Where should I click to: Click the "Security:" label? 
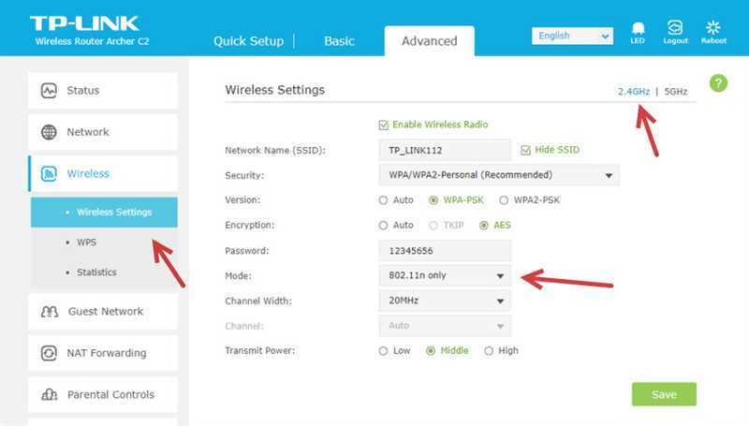(244, 176)
